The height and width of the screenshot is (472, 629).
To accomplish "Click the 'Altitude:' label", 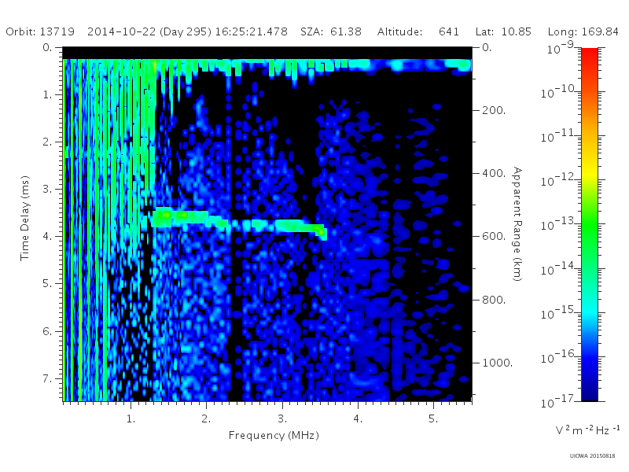I will 400,31.
